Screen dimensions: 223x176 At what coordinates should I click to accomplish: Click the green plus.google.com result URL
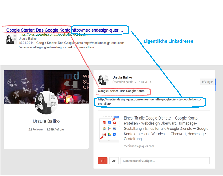54,35
